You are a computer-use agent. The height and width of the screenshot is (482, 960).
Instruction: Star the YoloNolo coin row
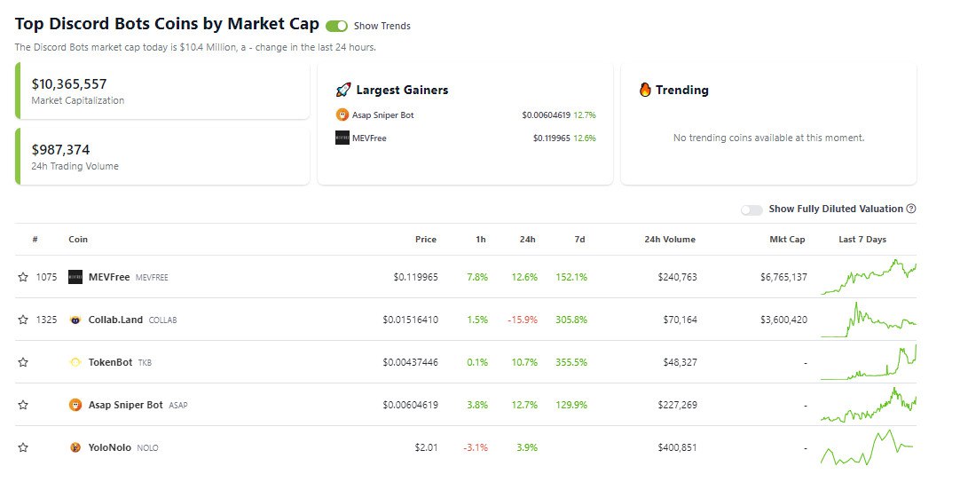(x=23, y=447)
